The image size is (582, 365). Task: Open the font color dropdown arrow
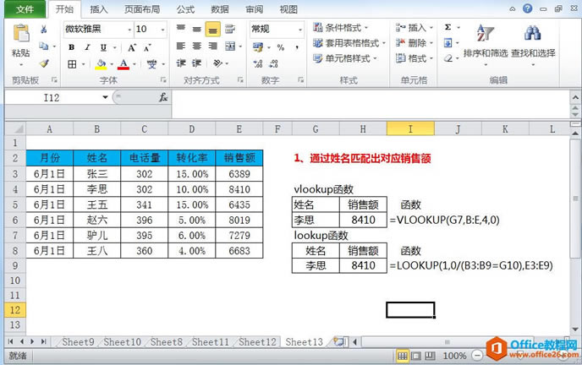coord(135,64)
